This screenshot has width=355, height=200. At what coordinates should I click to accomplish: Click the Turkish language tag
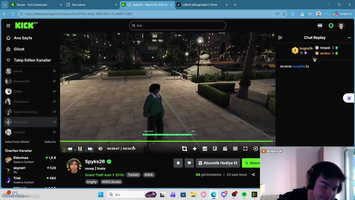pyautogui.click(x=133, y=175)
